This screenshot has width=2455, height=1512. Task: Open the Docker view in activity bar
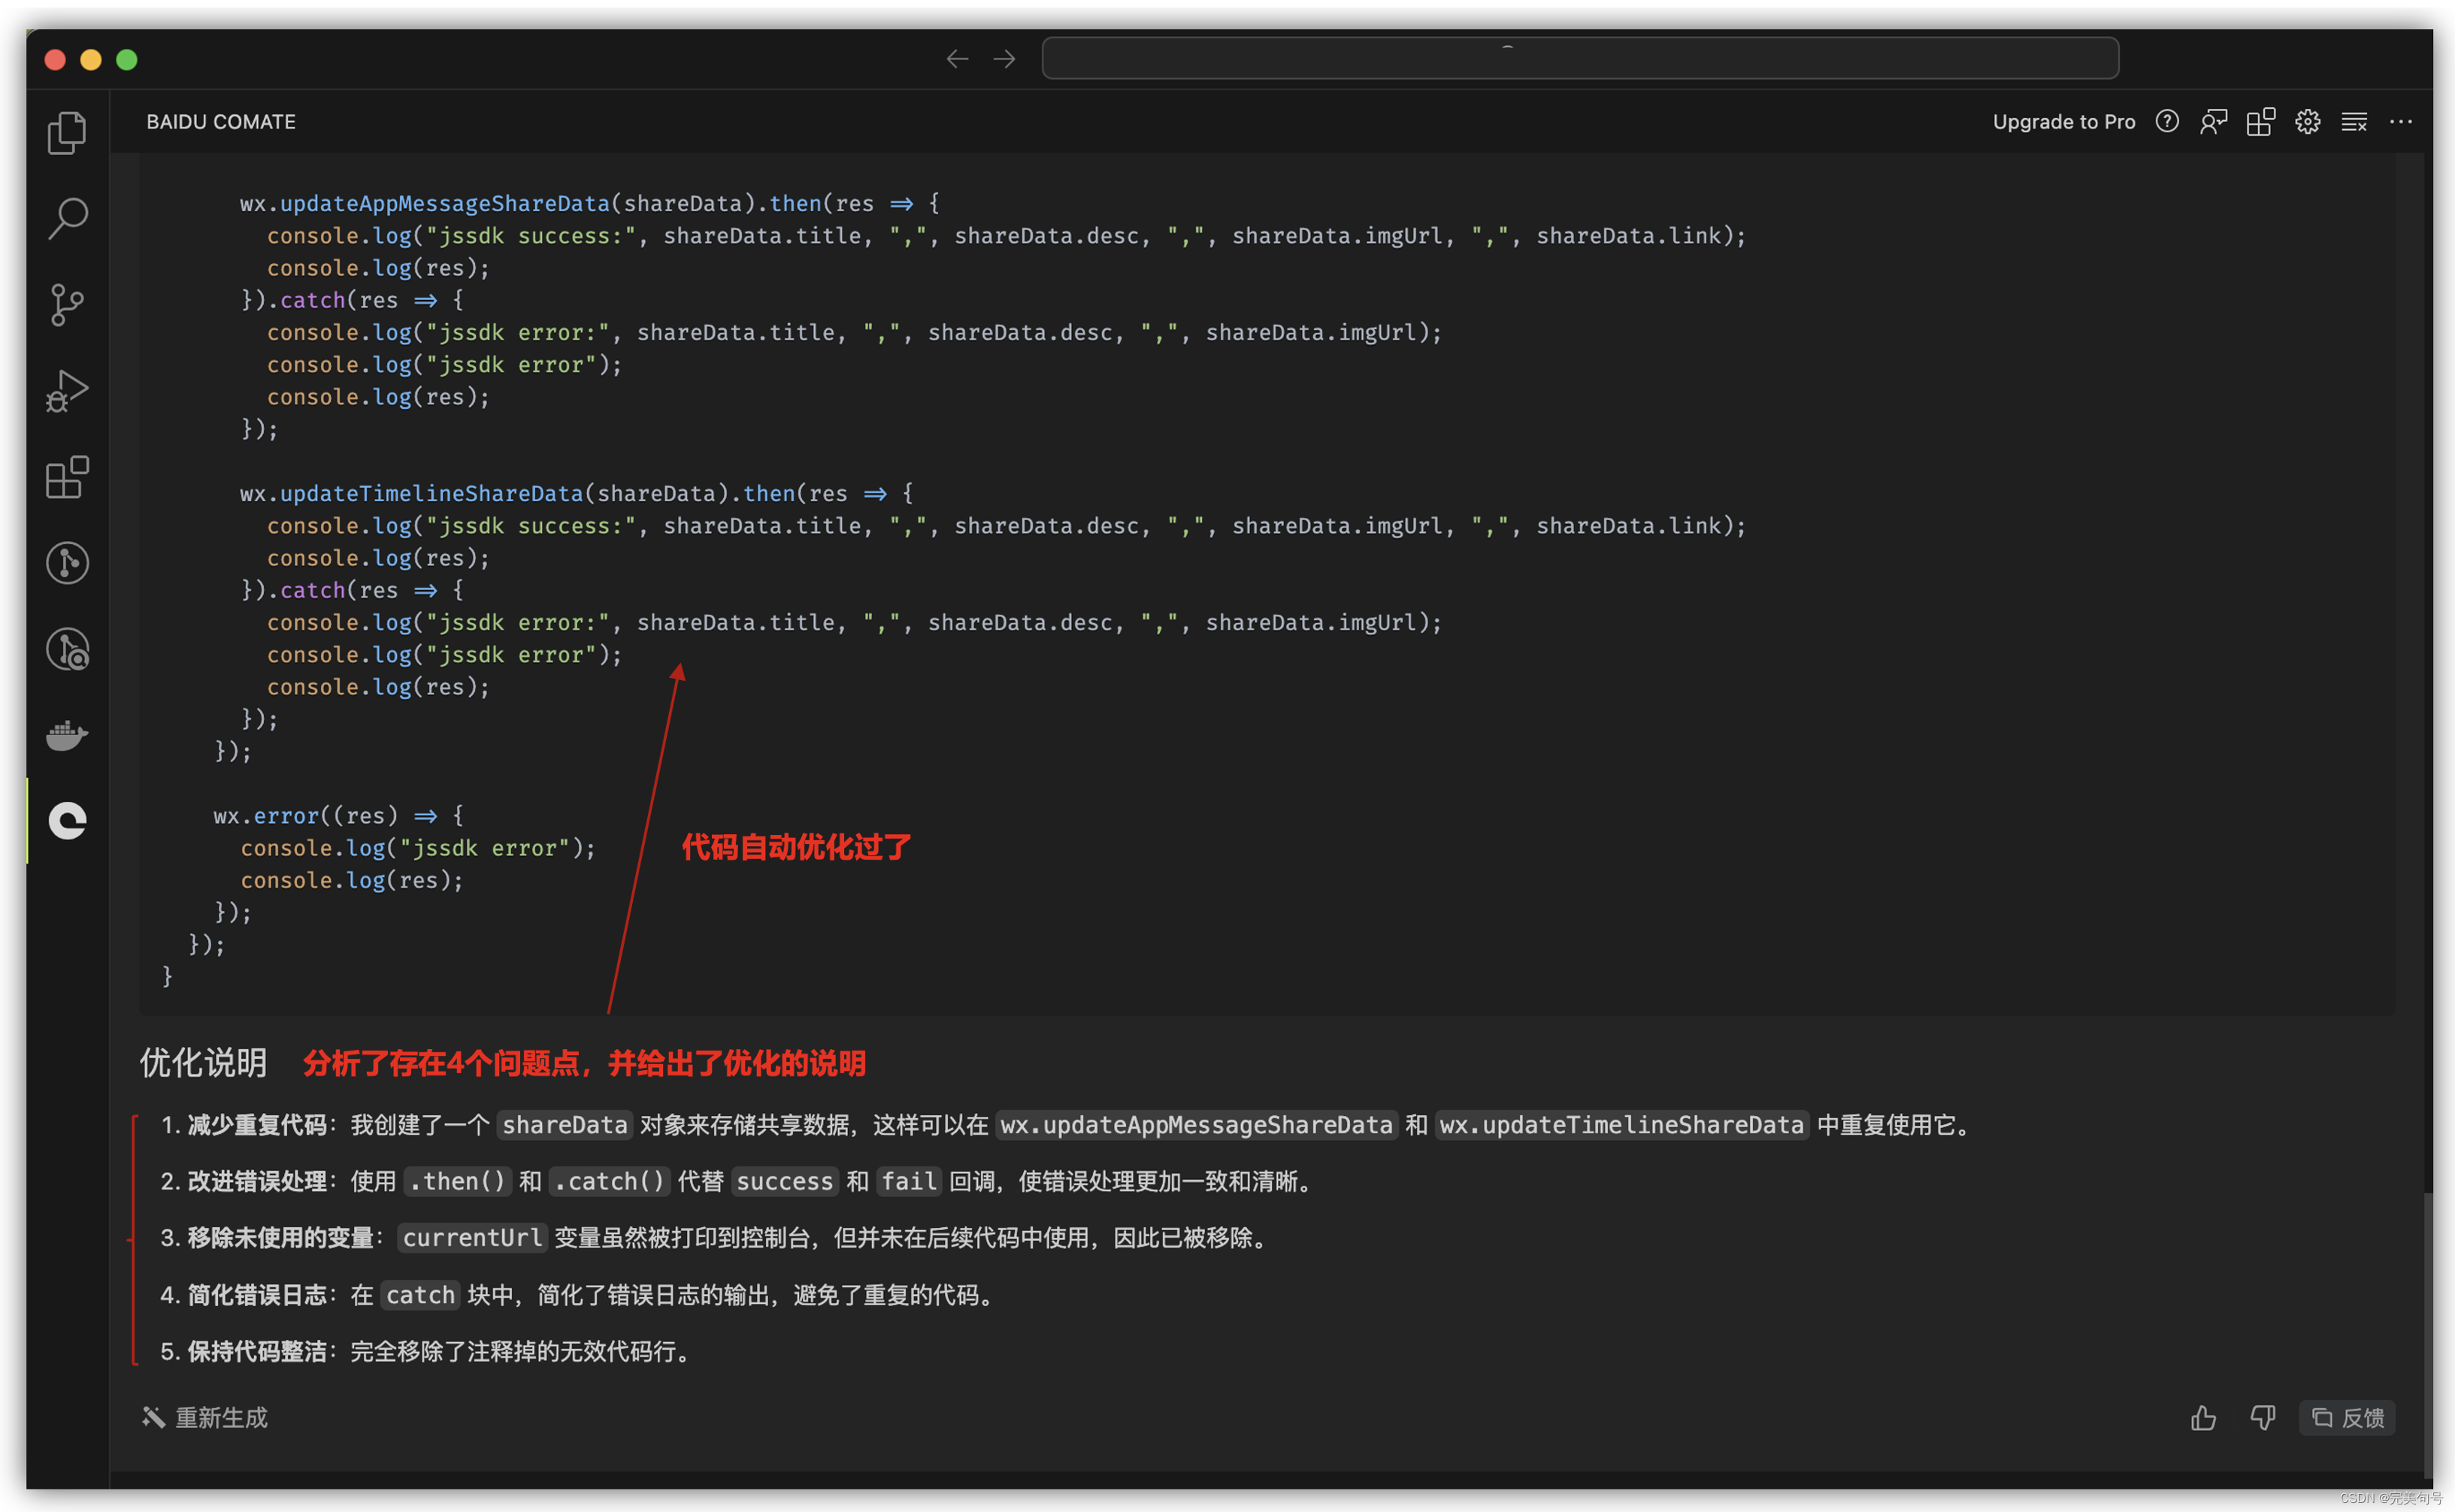pos(67,735)
